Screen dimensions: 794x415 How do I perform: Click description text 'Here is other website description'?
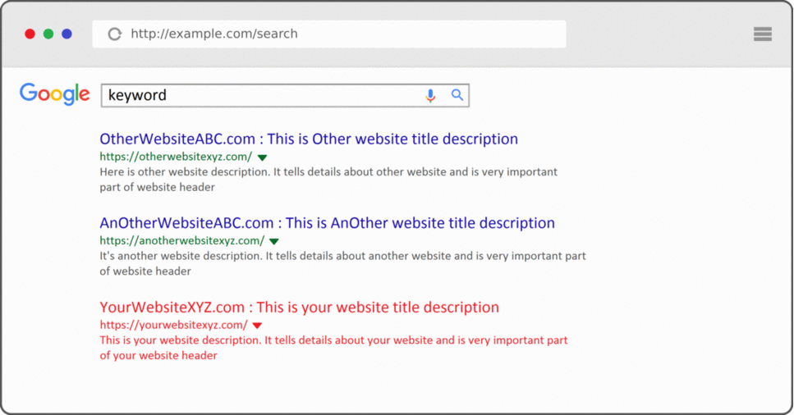click(x=184, y=172)
